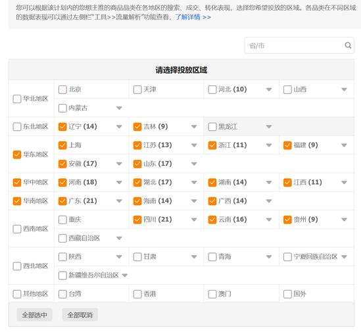Check the 西藏自治区 checkbox
The width and height of the screenshot is (361, 334).
(62, 238)
